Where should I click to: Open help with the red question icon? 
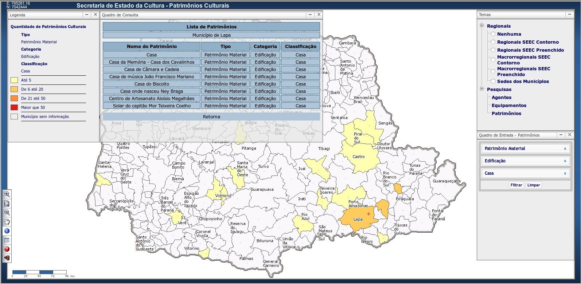pos(7,249)
